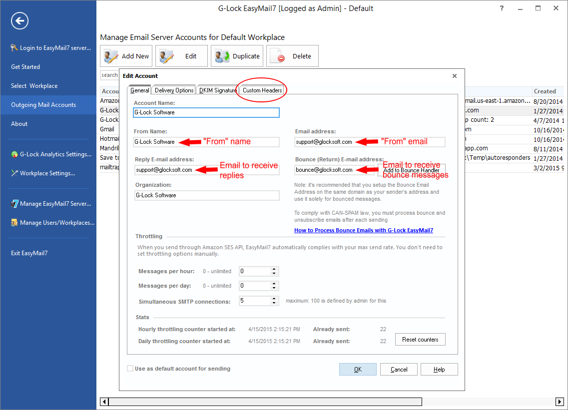Click the Delete account document icon

tap(278, 56)
